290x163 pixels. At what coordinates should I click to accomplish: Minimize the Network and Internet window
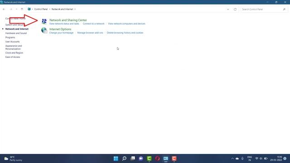click(267, 2)
